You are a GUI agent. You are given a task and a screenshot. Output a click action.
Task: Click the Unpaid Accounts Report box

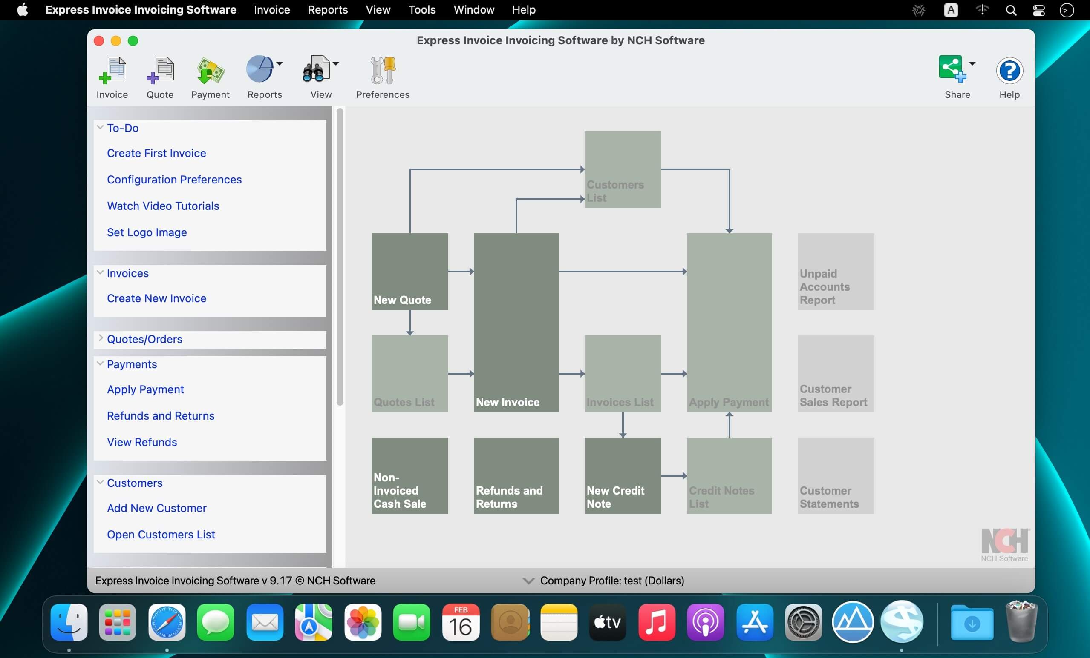(836, 272)
